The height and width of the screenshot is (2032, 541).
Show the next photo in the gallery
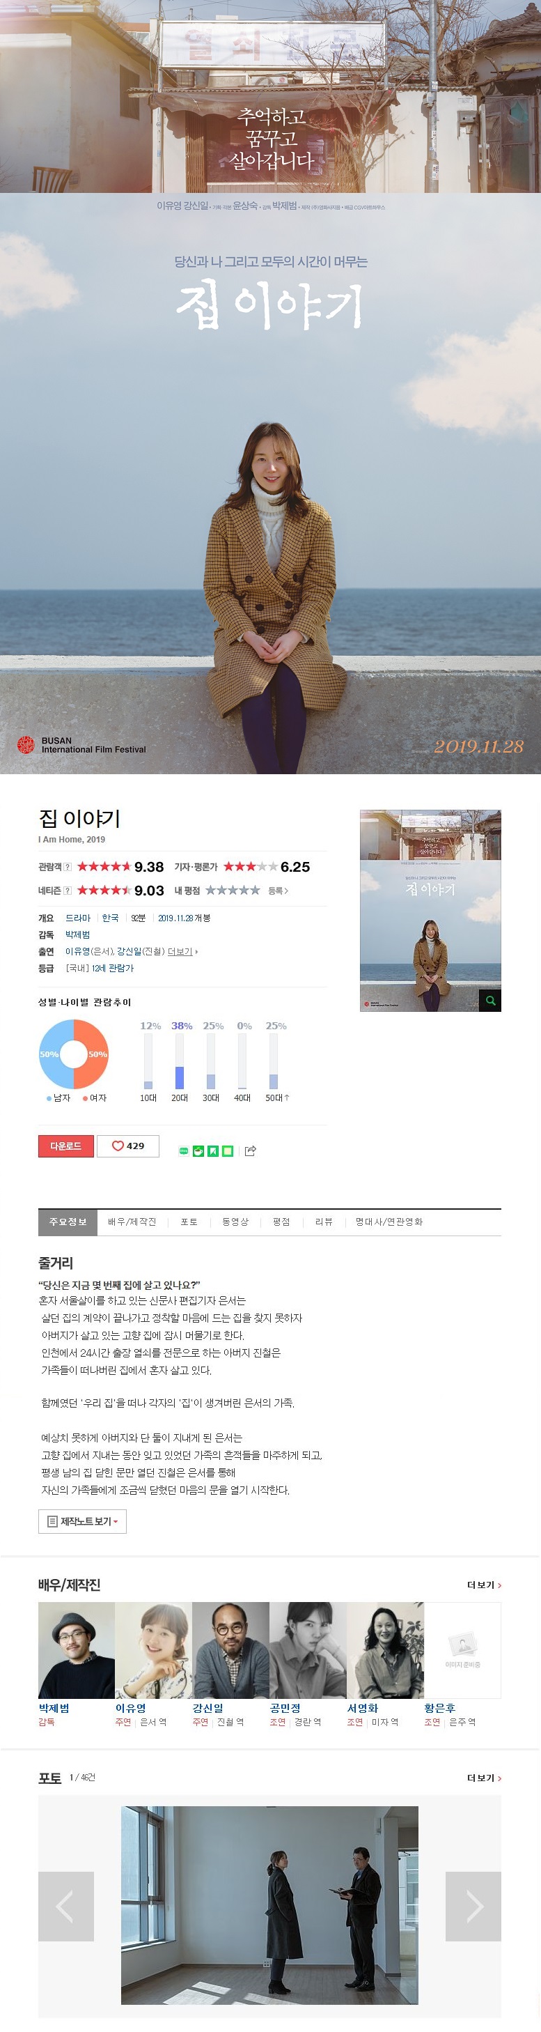coord(473,1906)
